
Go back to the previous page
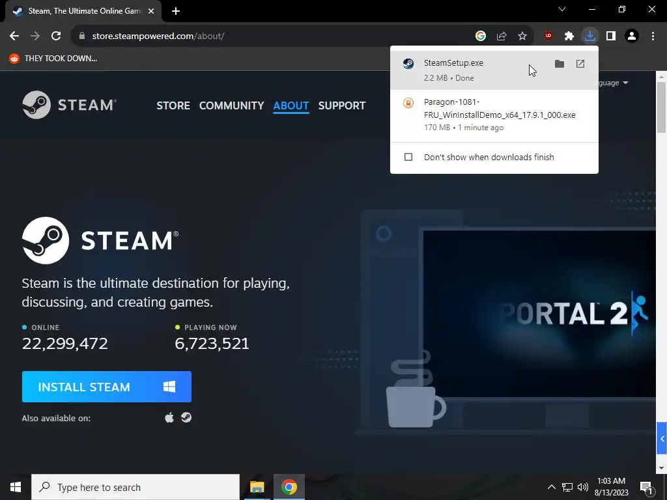click(14, 36)
